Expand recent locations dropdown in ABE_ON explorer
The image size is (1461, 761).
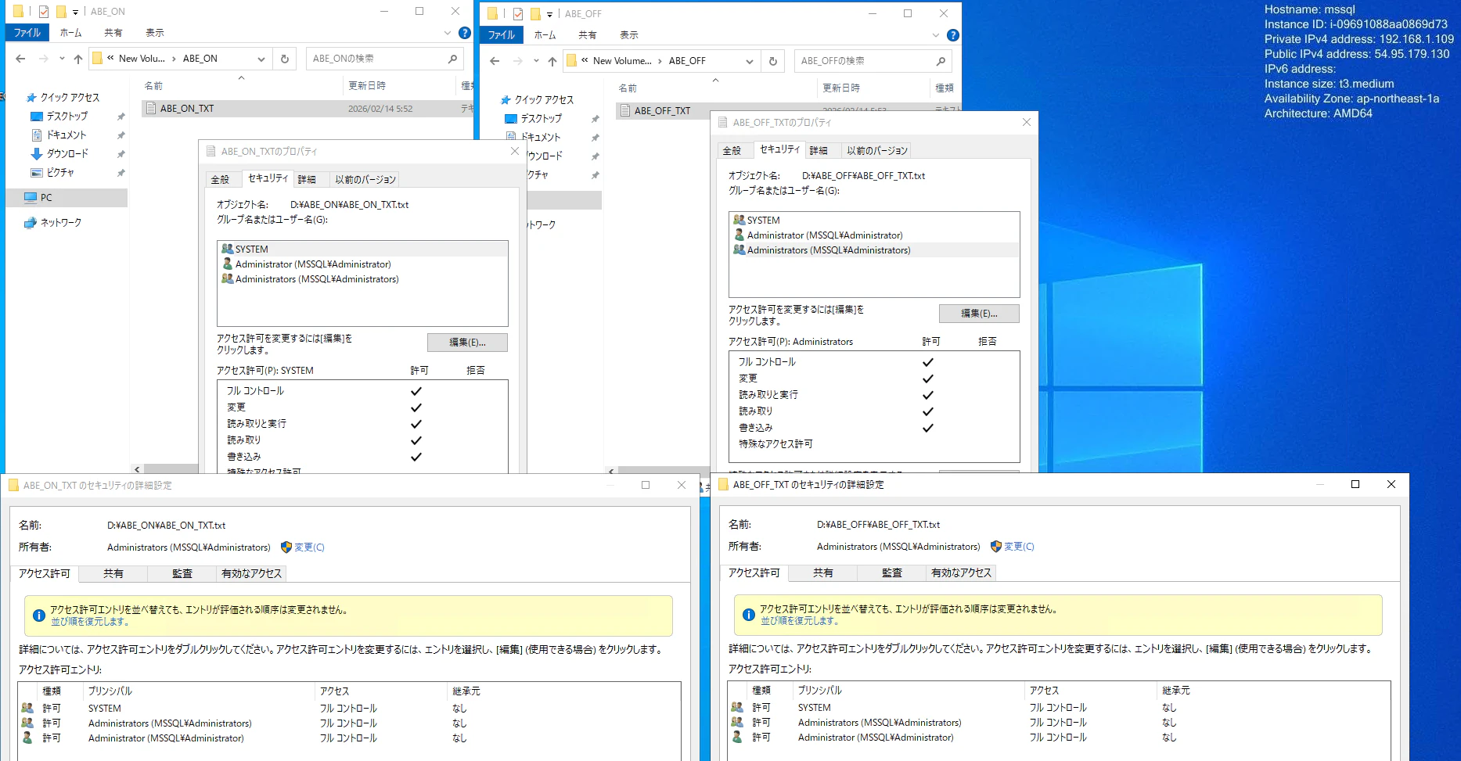pyautogui.click(x=62, y=59)
